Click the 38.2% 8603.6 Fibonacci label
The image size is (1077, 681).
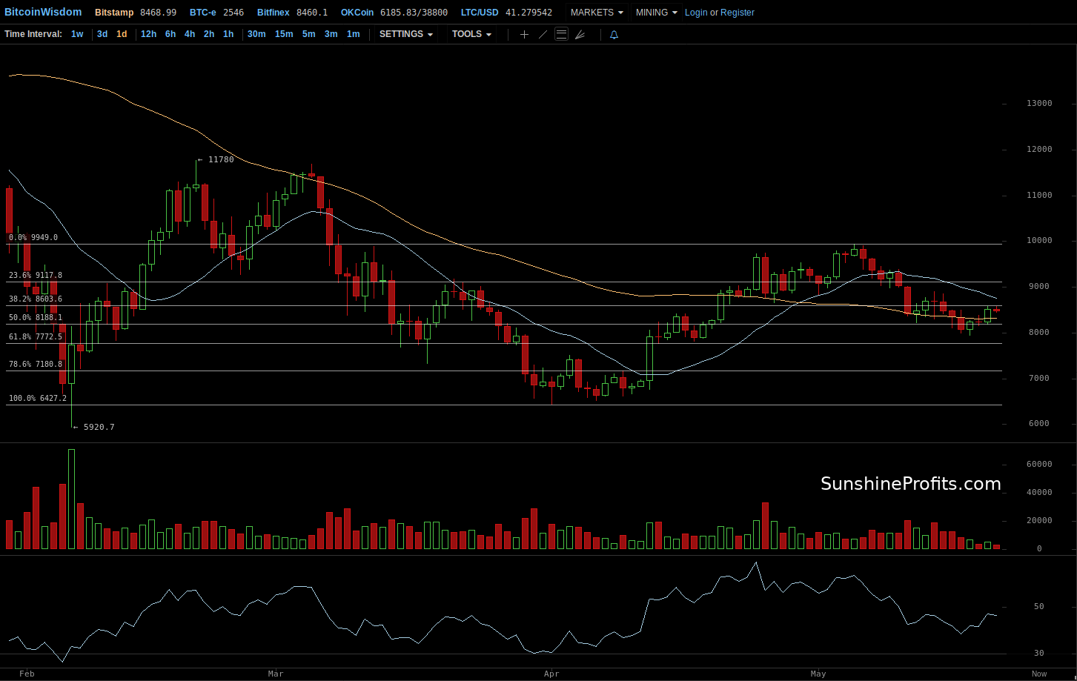pos(36,299)
